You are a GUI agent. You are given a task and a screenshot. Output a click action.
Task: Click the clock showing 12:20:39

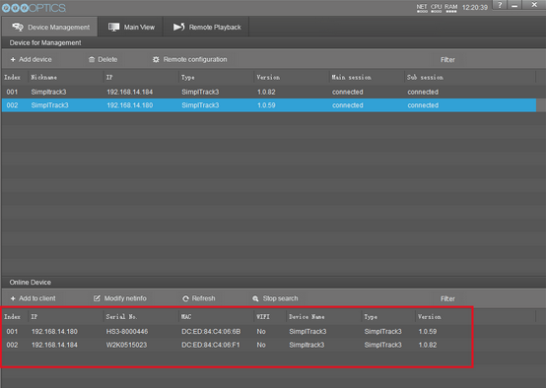(x=475, y=7)
